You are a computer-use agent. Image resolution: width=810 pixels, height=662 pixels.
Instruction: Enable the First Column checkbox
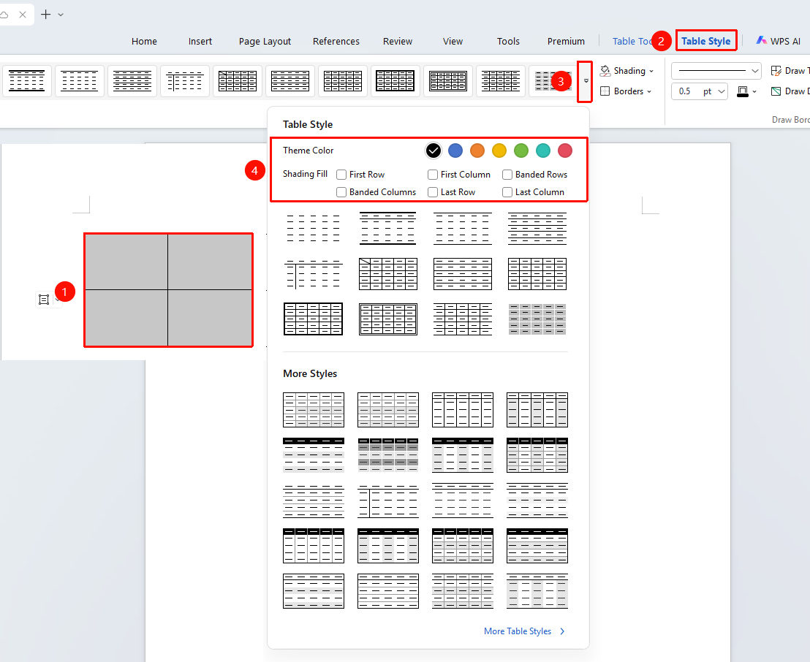[x=433, y=175]
